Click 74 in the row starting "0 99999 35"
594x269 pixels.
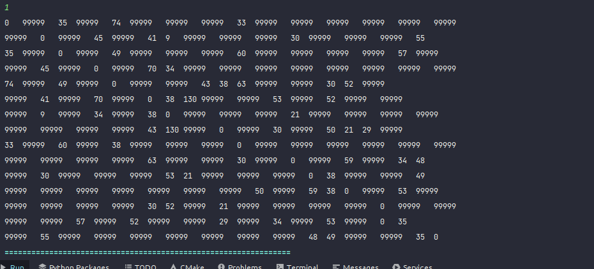[x=116, y=23]
